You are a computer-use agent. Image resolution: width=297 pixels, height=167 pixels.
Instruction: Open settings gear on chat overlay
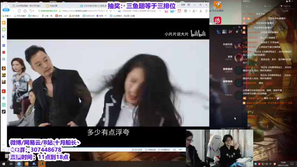pyautogui.click(x=290, y=1)
